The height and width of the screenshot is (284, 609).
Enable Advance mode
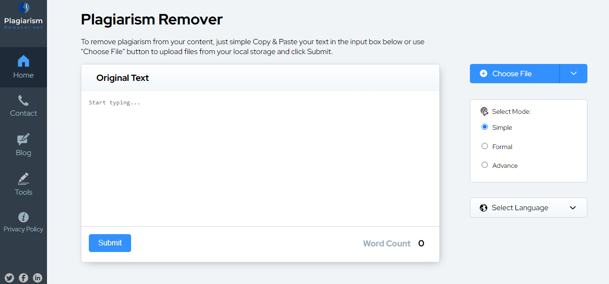(x=484, y=165)
